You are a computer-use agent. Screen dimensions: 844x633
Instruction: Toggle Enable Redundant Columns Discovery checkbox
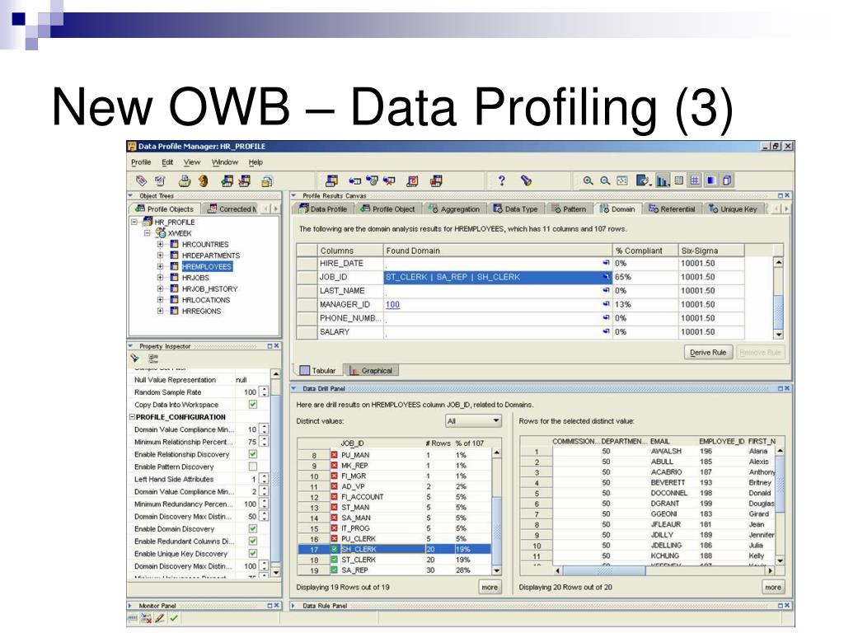tap(252, 541)
